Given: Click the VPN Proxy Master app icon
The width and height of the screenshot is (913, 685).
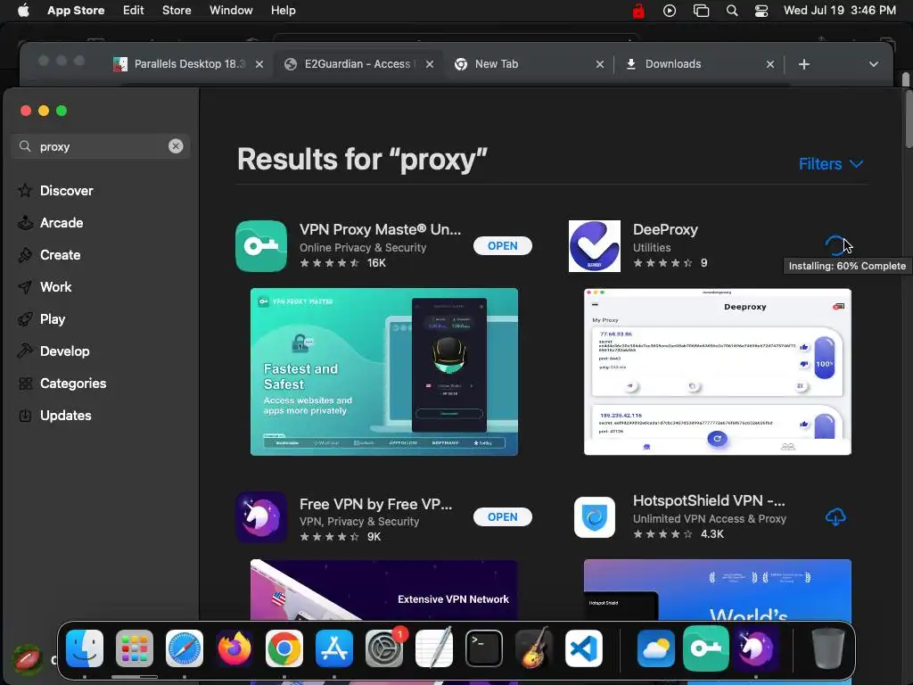Looking at the screenshot, I should (x=261, y=246).
